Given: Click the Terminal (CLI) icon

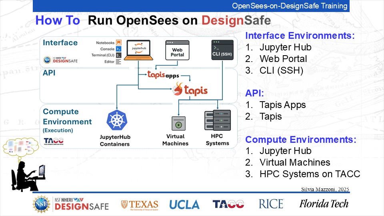Looking at the screenshot, I should click(118, 55).
